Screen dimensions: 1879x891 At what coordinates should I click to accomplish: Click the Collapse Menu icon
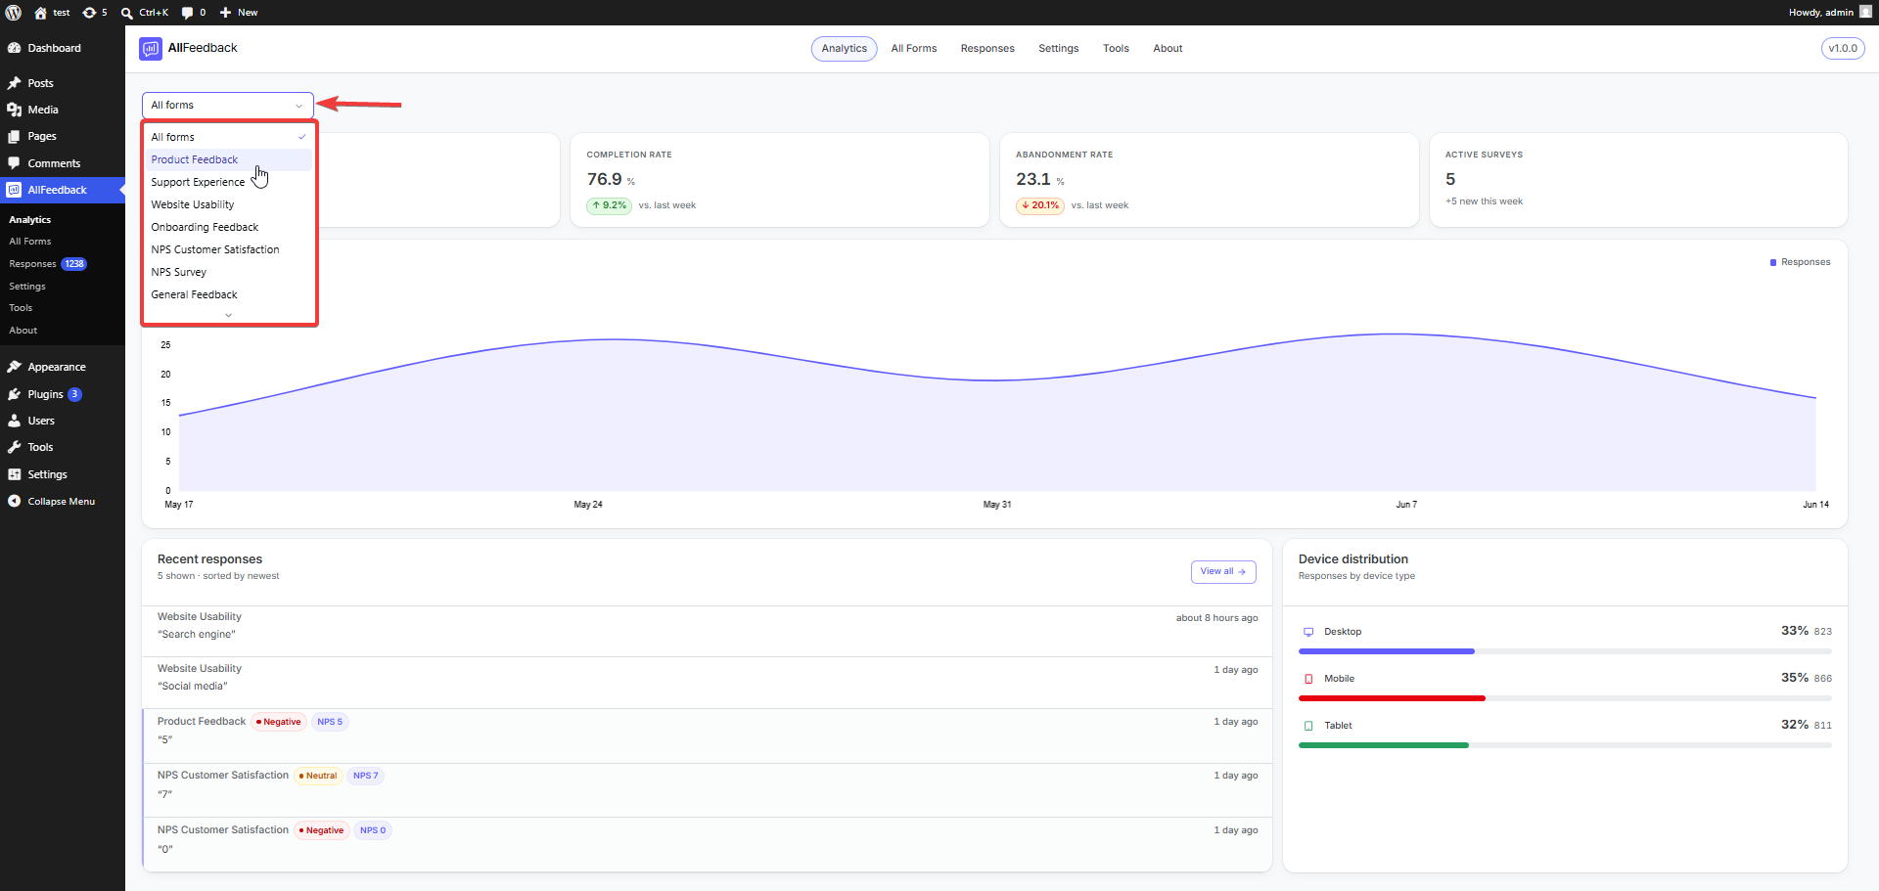(x=14, y=501)
